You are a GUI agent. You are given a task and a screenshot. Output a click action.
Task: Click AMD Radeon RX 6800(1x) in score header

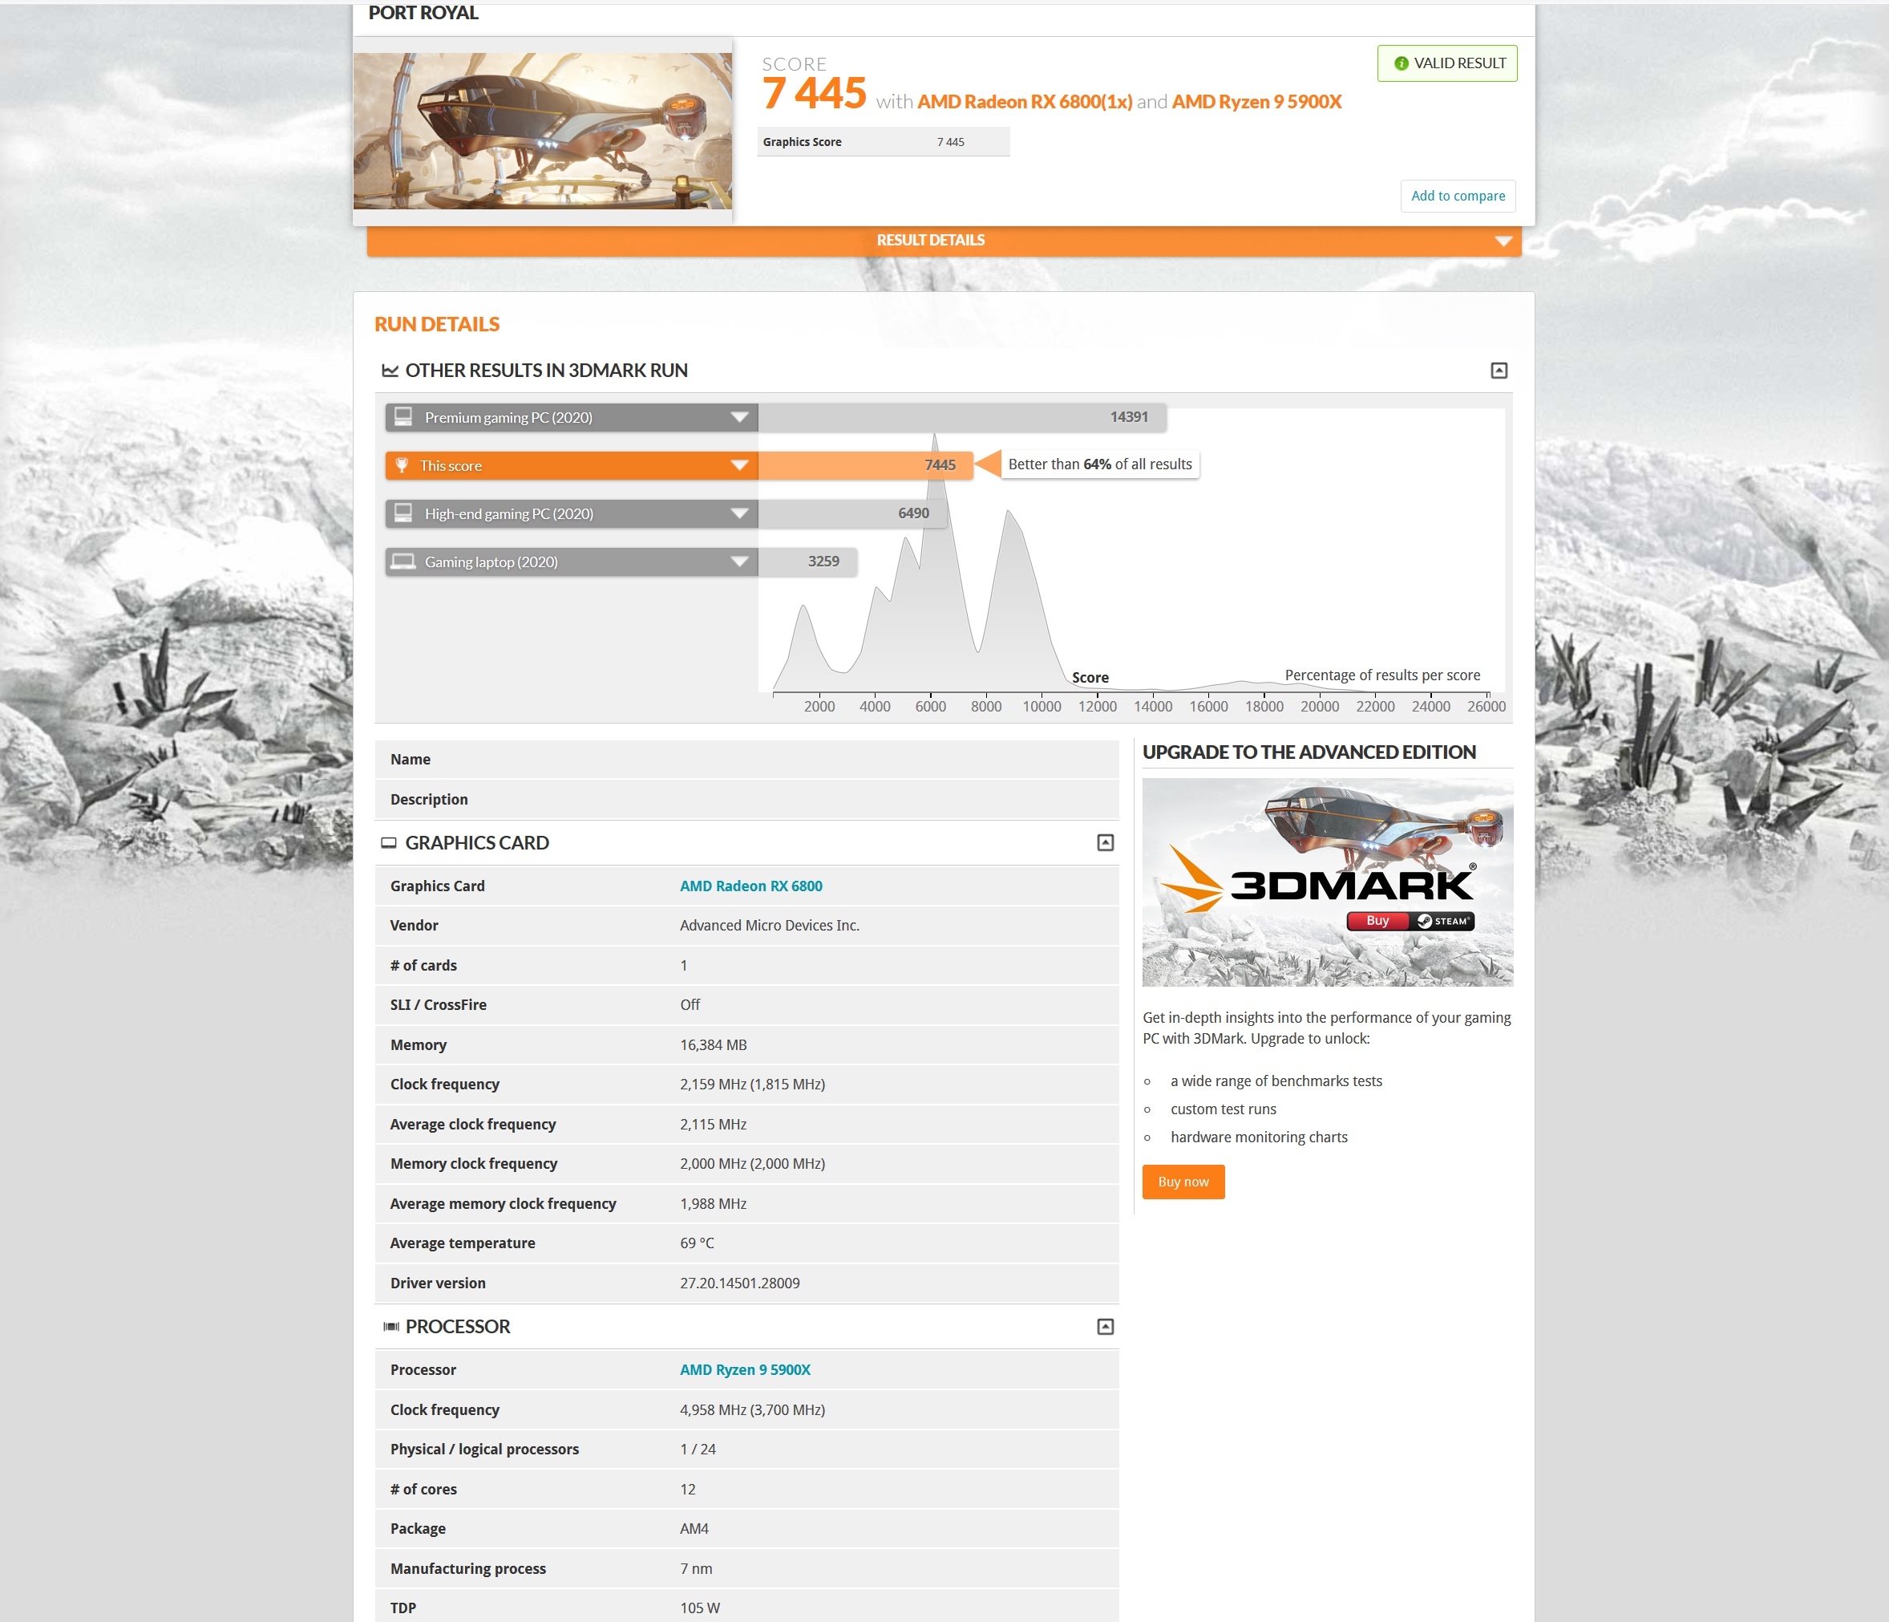[1025, 101]
